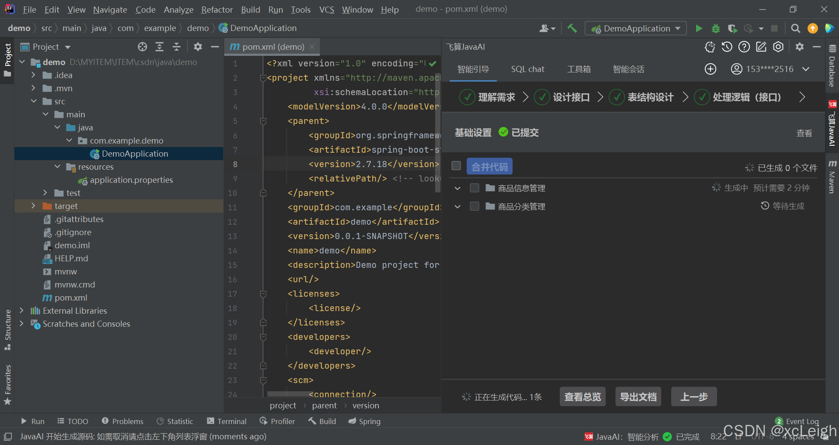Screen dimensions: 839x445
Task: Open Search Everywhere magnifier icon
Action: pyautogui.click(x=796, y=28)
